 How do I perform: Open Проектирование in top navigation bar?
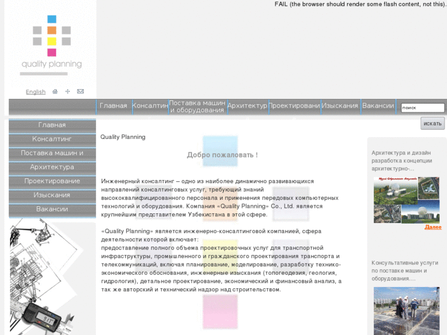tap(295, 106)
